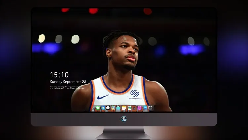Open the Weather app in the dock
The height and width of the screenshot is (140, 248).
pos(103,108)
